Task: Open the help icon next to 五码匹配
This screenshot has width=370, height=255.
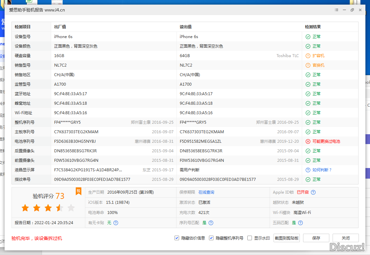Action: [300, 223]
